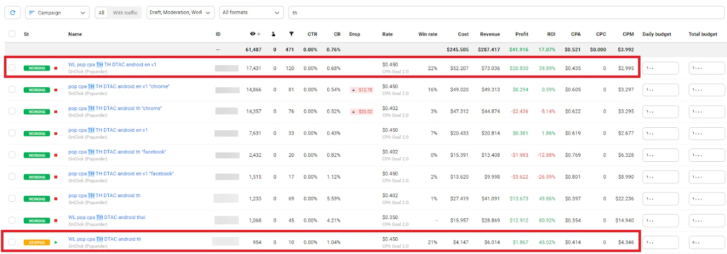This screenshot has height=254, width=727.
Task: Edit daily budget for WL pop cpa TH TH DTAC android en v1
Action: click(x=660, y=68)
